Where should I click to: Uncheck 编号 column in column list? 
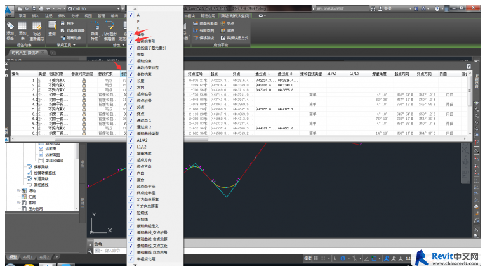point(131,34)
